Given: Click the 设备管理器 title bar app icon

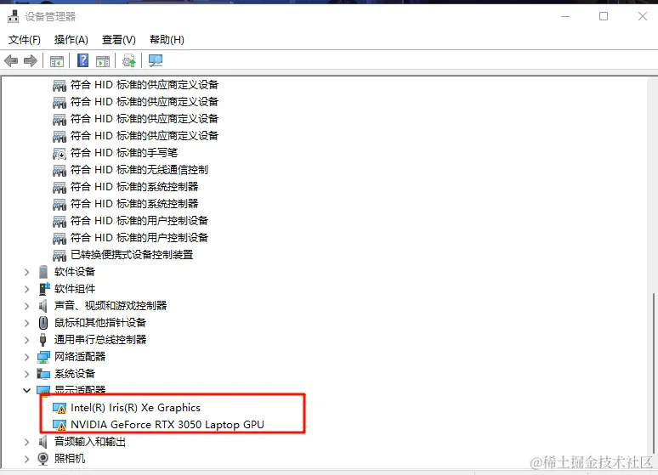Looking at the screenshot, I should point(13,16).
